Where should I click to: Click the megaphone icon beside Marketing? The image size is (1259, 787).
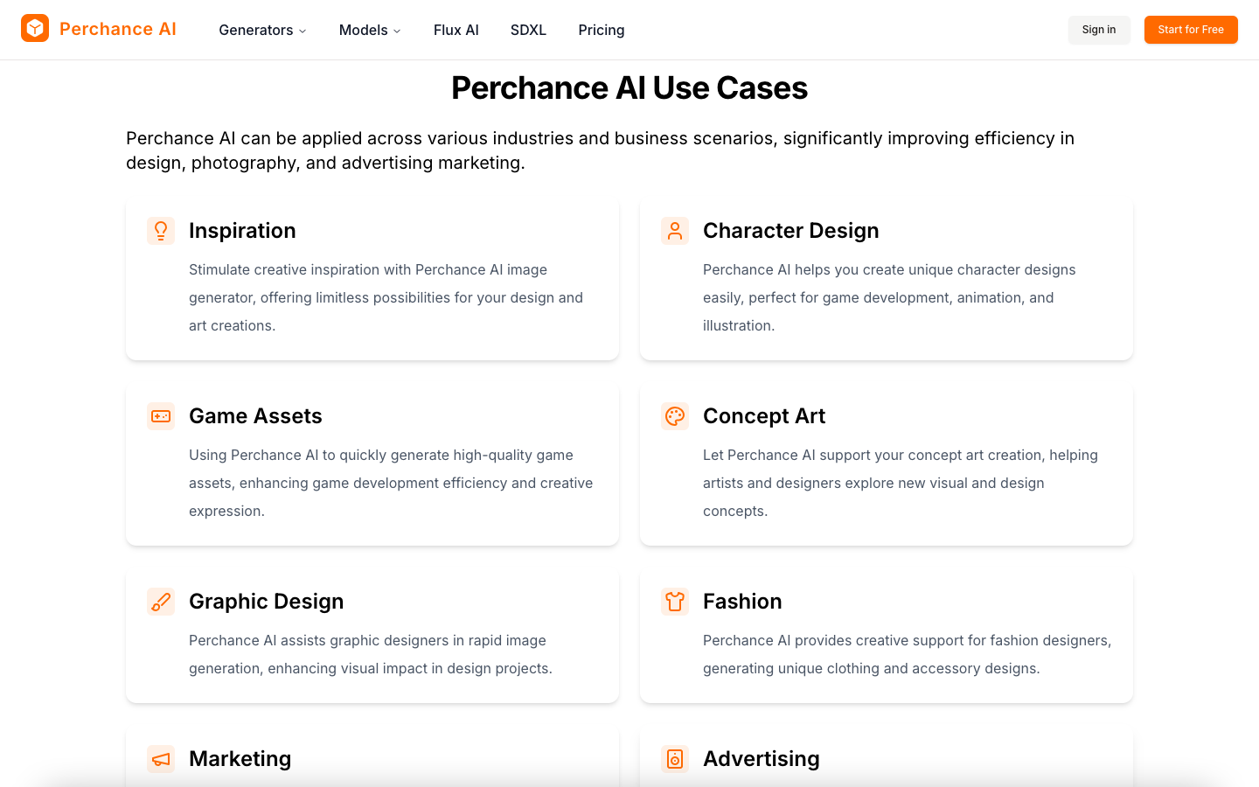[161, 759]
